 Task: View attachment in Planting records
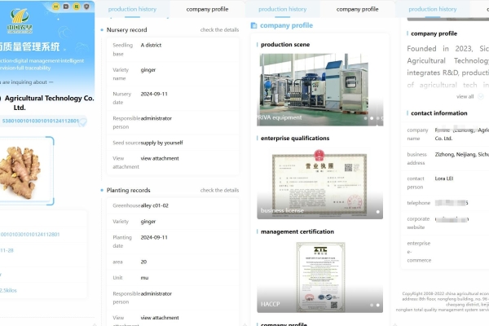click(160, 318)
